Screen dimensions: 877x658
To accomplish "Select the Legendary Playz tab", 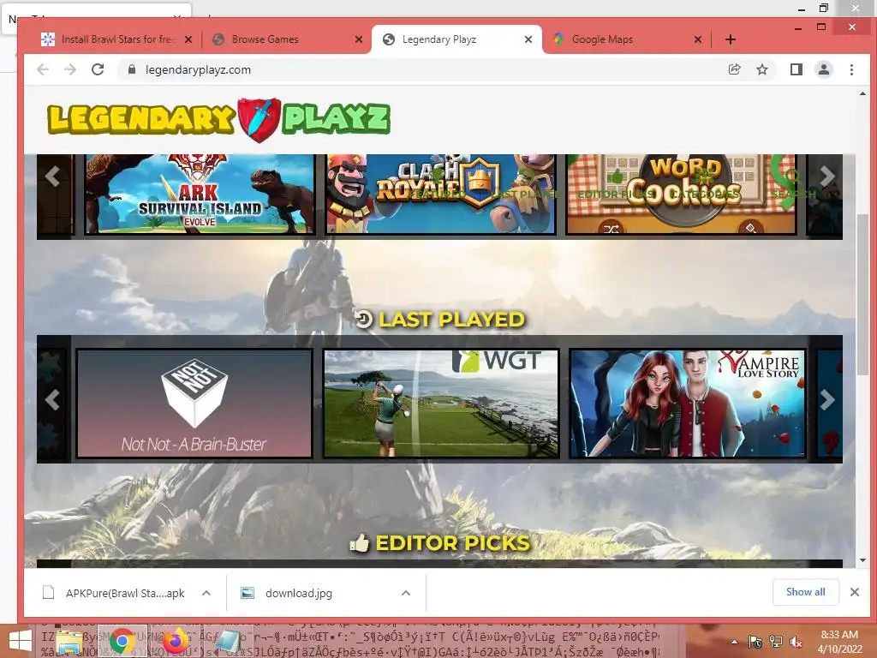I will tap(456, 39).
